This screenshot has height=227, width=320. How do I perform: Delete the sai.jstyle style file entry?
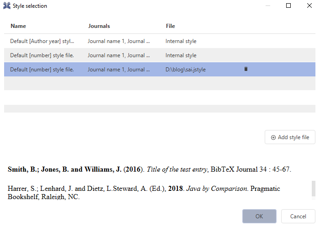tap(246, 69)
